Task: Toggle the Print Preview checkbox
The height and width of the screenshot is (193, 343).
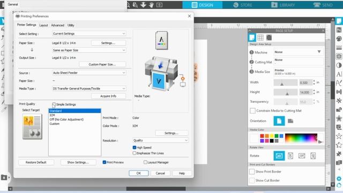Action: click(105, 162)
